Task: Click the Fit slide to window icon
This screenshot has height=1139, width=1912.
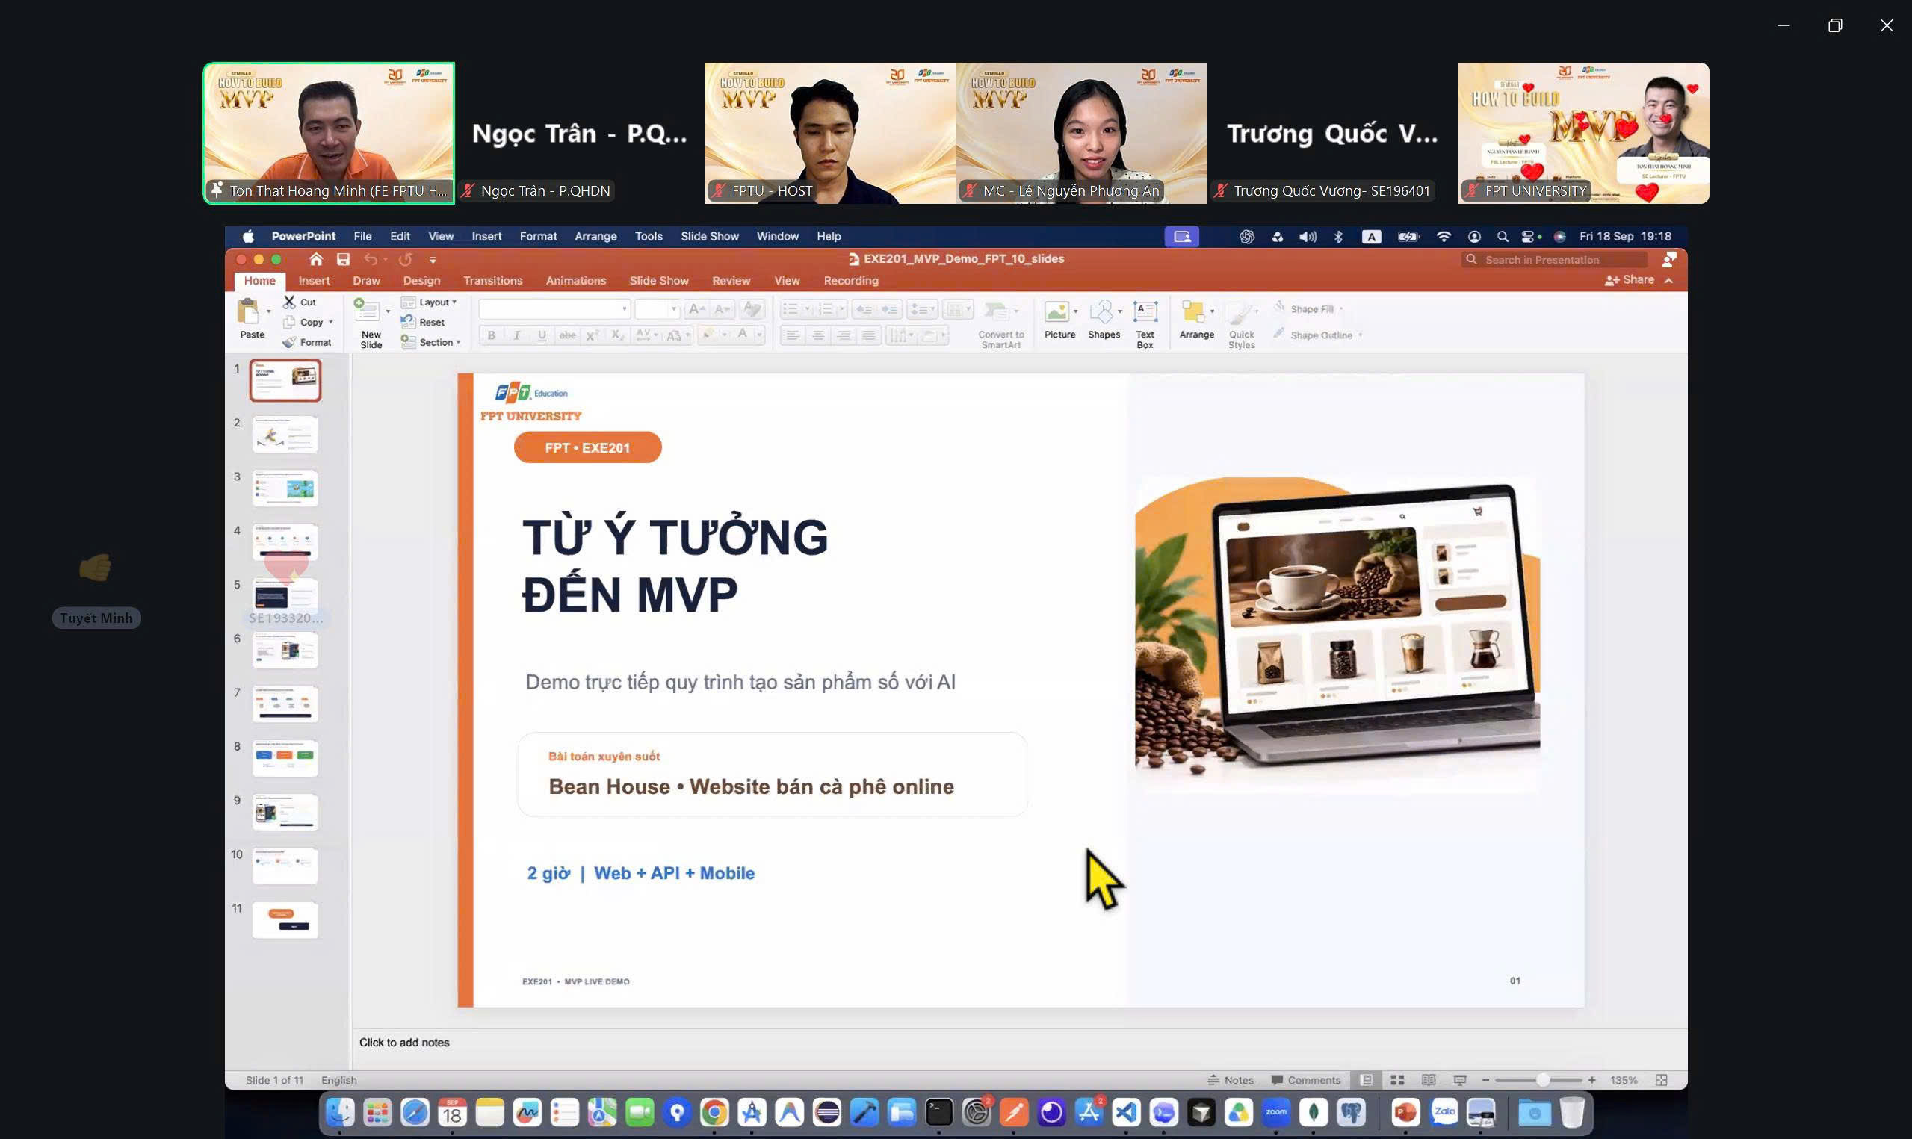Action: 1661,1080
